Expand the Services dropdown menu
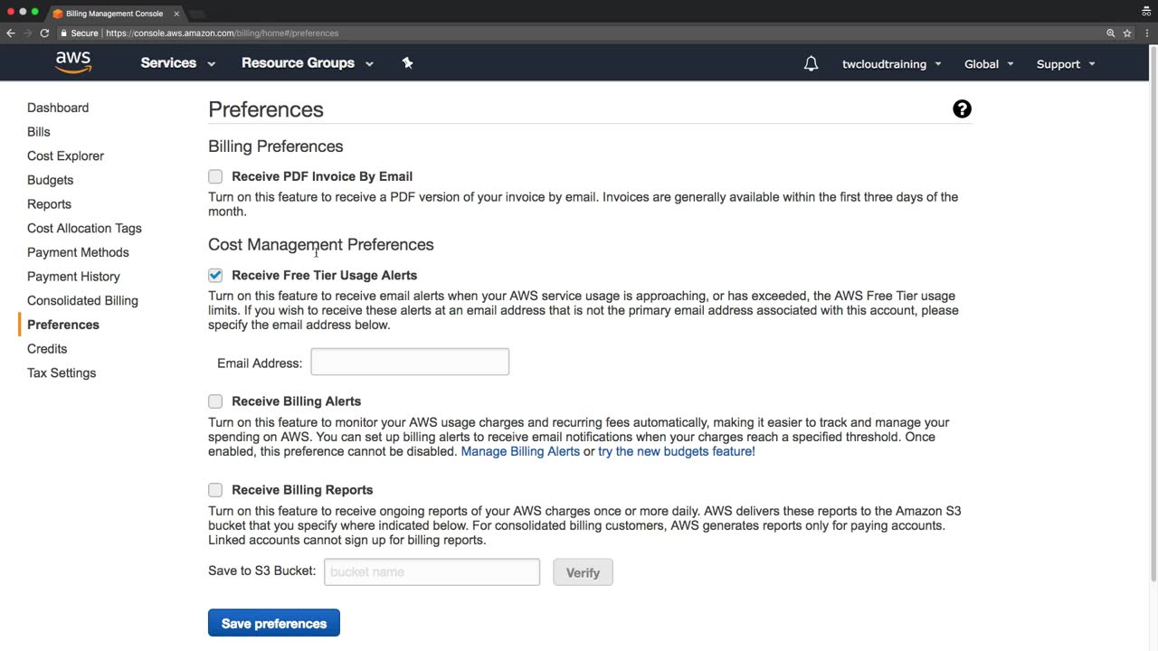The width and height of the screenshot is (1158, 651). [x=177, y=63]
